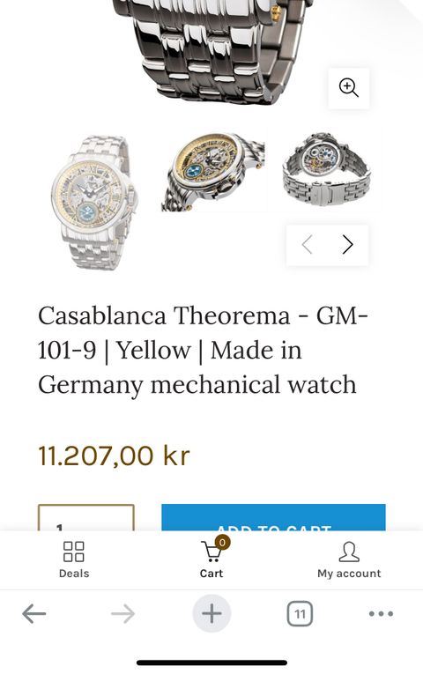Go back with browser back arrow
This screenshot has height=674, width=423.
34,613
